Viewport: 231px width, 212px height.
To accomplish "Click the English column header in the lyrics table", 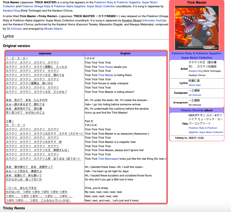I will click(x=125, y=53).
